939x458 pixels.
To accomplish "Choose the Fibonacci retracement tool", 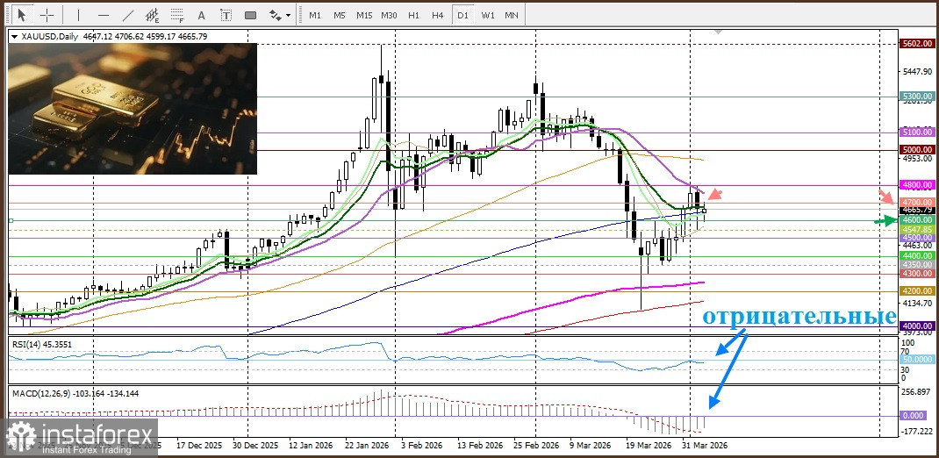I will click(177, 15).
